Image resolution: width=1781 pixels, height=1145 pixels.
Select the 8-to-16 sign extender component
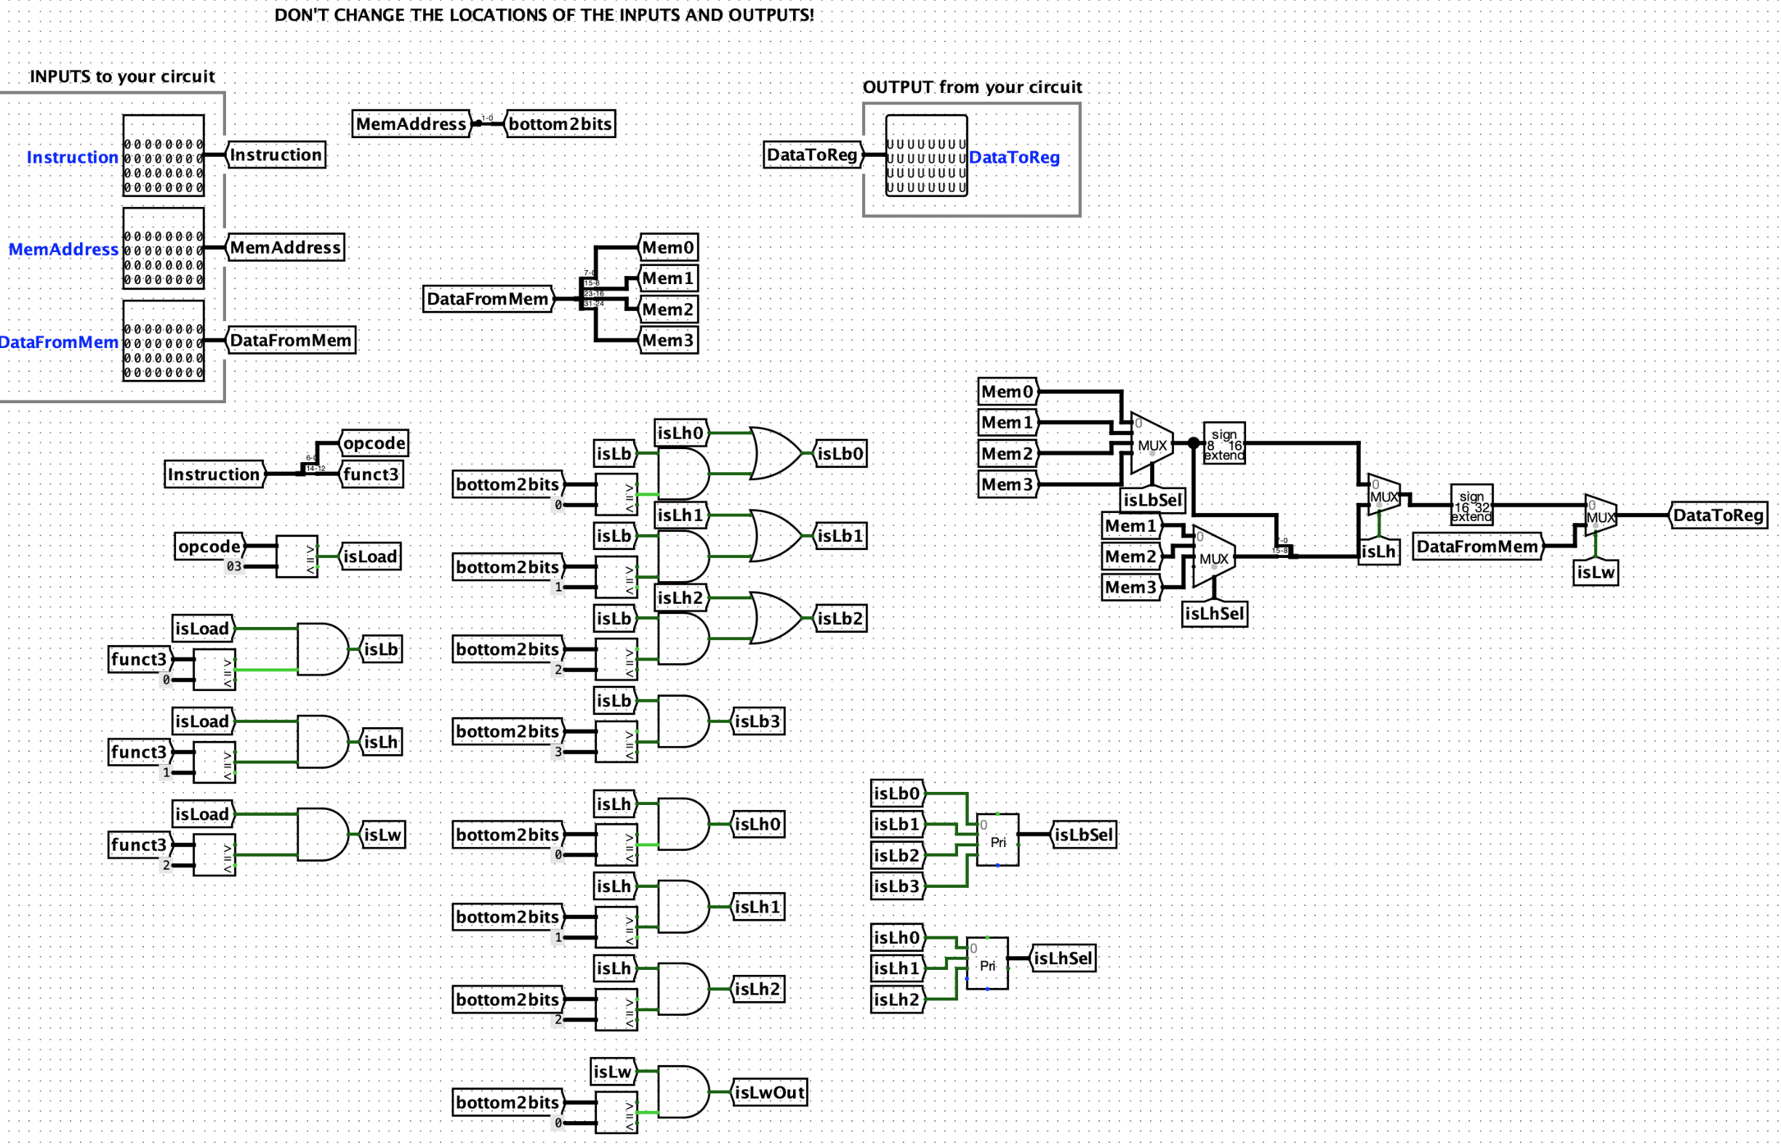click(x=1223, y=444)
